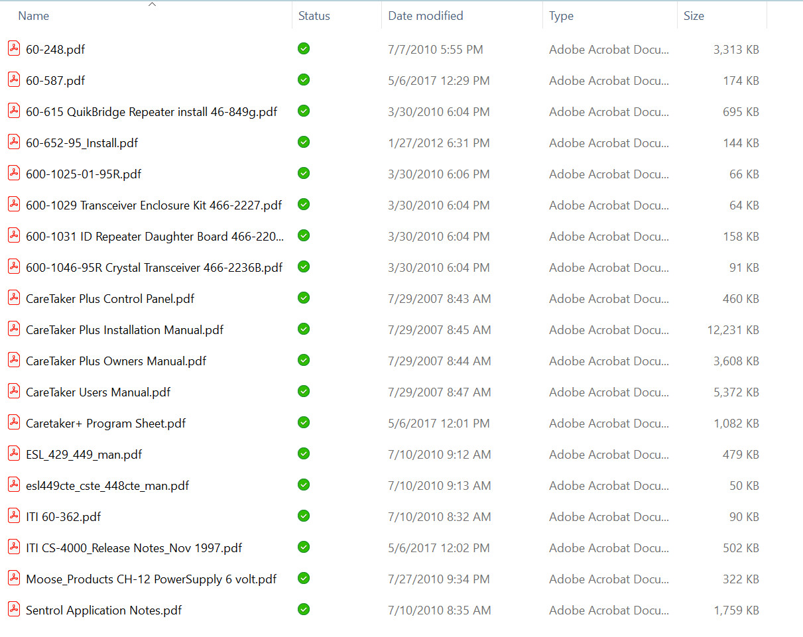Click the 66 KB size value
Viewport: 803px width, 637px height.
coord(744,174)
